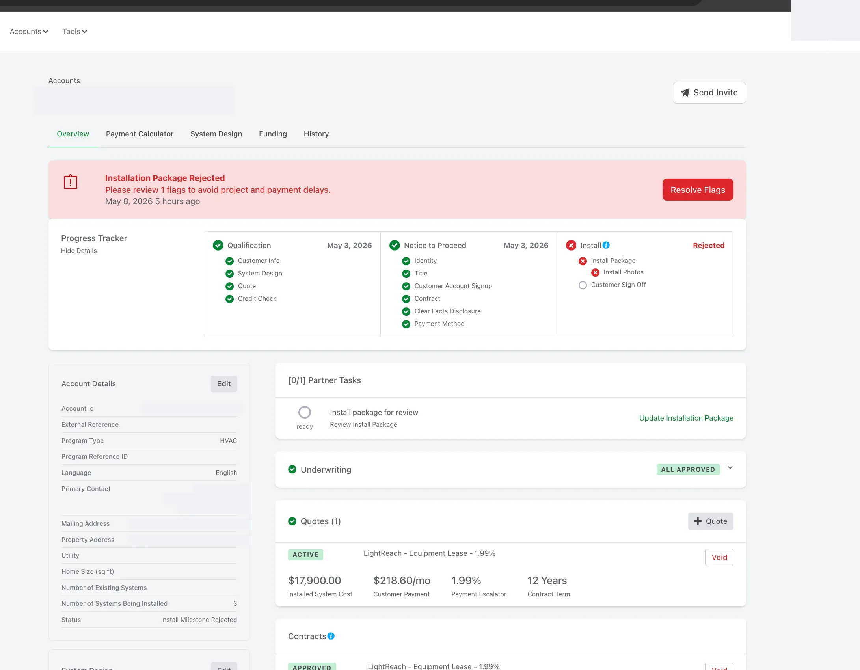Click the red clipboard alert icon

pos(71,182)
